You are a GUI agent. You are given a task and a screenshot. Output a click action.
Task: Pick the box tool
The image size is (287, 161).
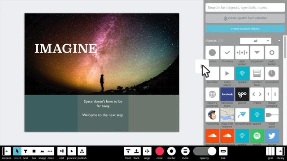(34, 151)
